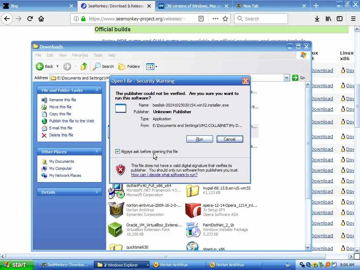Select the quicktime630 folder icon
The image size is (360, 270).
click(x=116, y=247)
